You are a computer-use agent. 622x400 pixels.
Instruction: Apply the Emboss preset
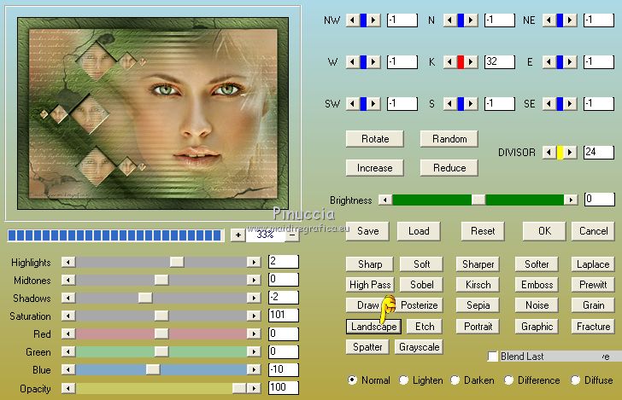click(x=537, y=285)
